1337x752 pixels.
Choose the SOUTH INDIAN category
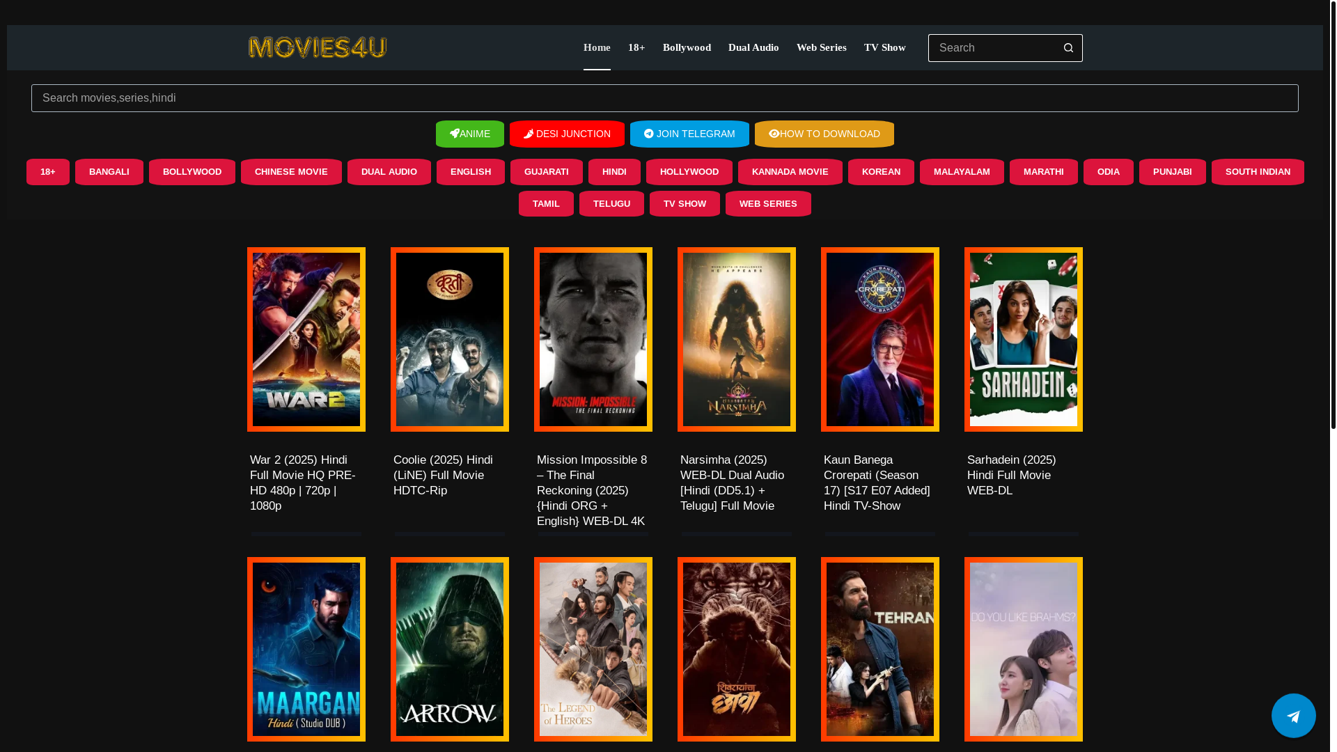(x=1258, y=172)
